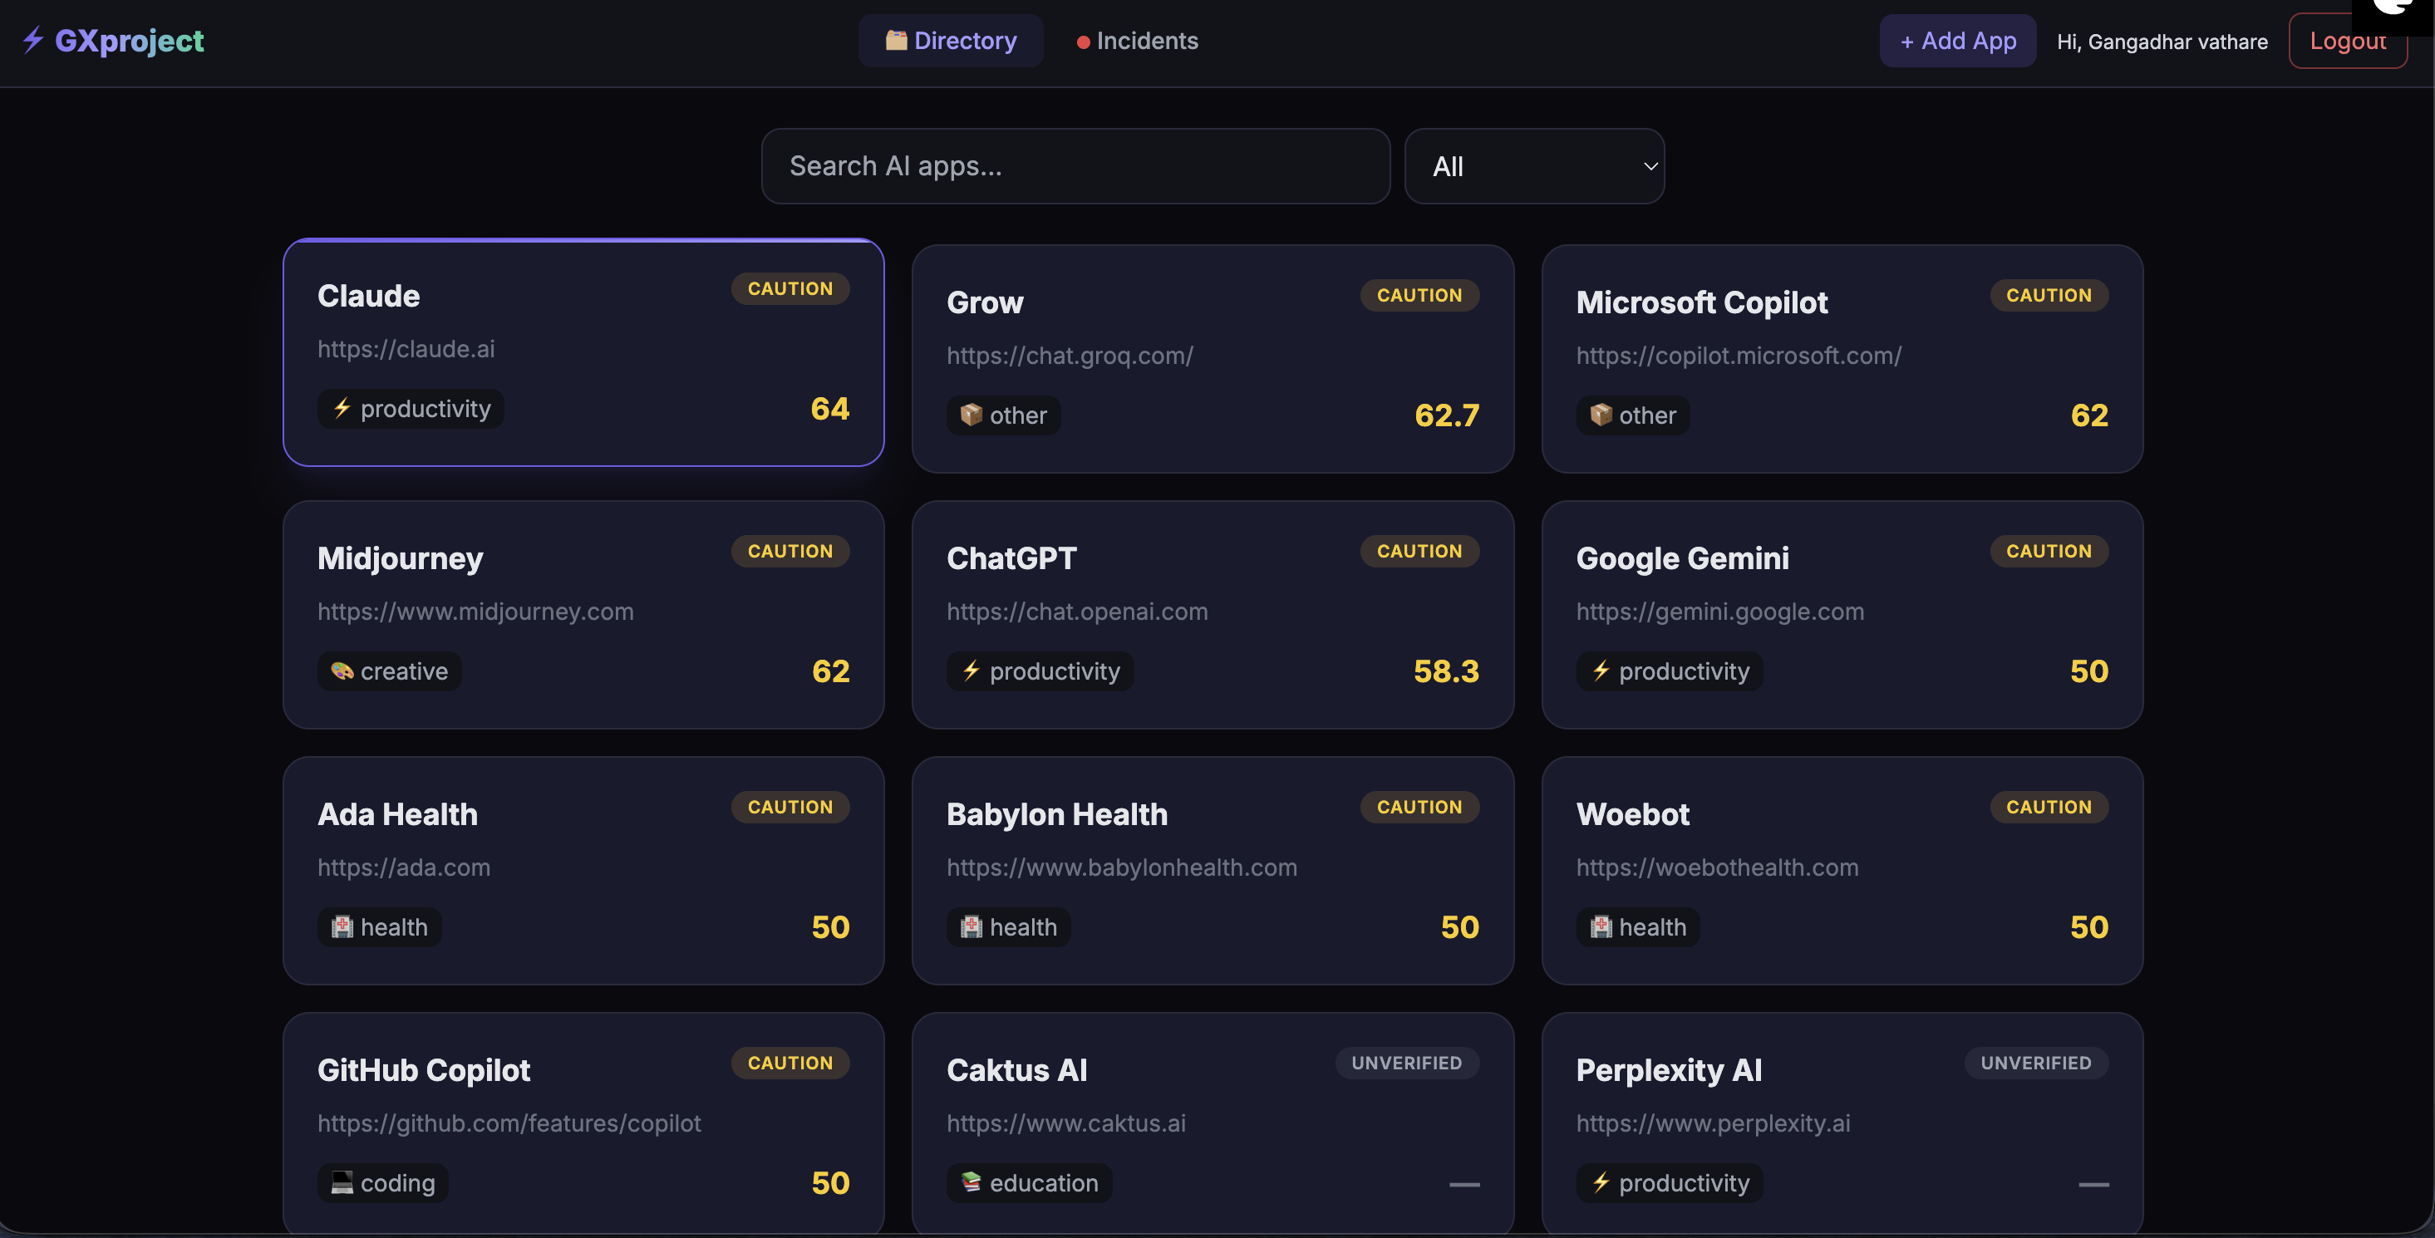Open the Incidents tab
This screenshot has width=2435, height=1238.
tap(1137, 41)
